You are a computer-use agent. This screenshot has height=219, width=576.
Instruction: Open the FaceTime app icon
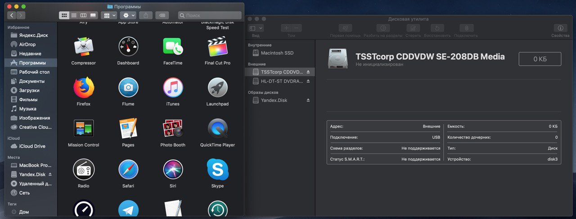pos(173,47)
